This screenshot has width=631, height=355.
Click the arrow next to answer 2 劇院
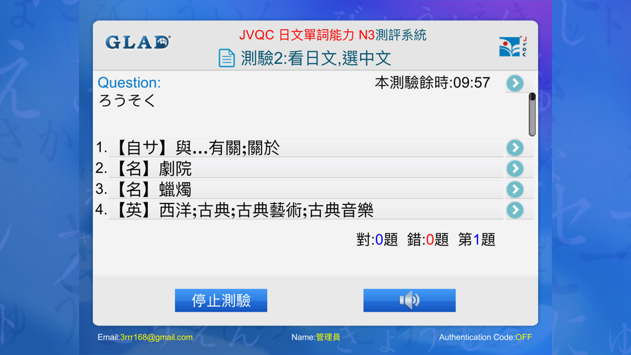[515, 168]
